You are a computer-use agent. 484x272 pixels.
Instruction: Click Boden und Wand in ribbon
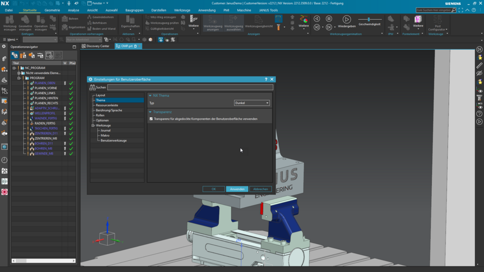[x=101, y=29]
